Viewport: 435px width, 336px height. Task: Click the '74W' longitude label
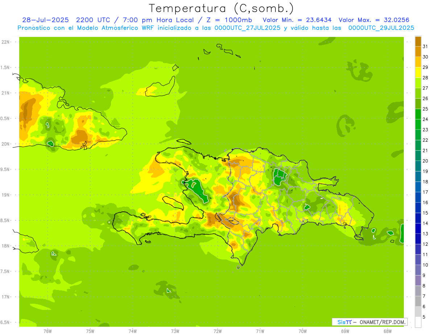coord(133,331)
